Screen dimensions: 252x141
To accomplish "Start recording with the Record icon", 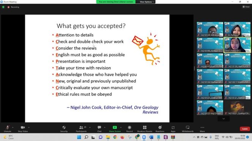I will [x=129, y=127].
